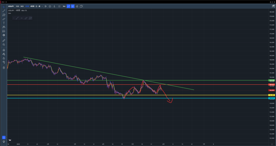The width and height of the screenshot is (276, 146).
Task: Click the yellow 141.857 price label
Action: pyautogui.click(x=272, y=95)
